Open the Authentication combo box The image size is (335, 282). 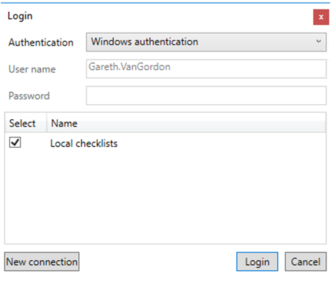tap(206, 42)
